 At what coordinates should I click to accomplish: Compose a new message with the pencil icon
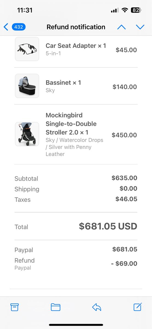point(137,307)
